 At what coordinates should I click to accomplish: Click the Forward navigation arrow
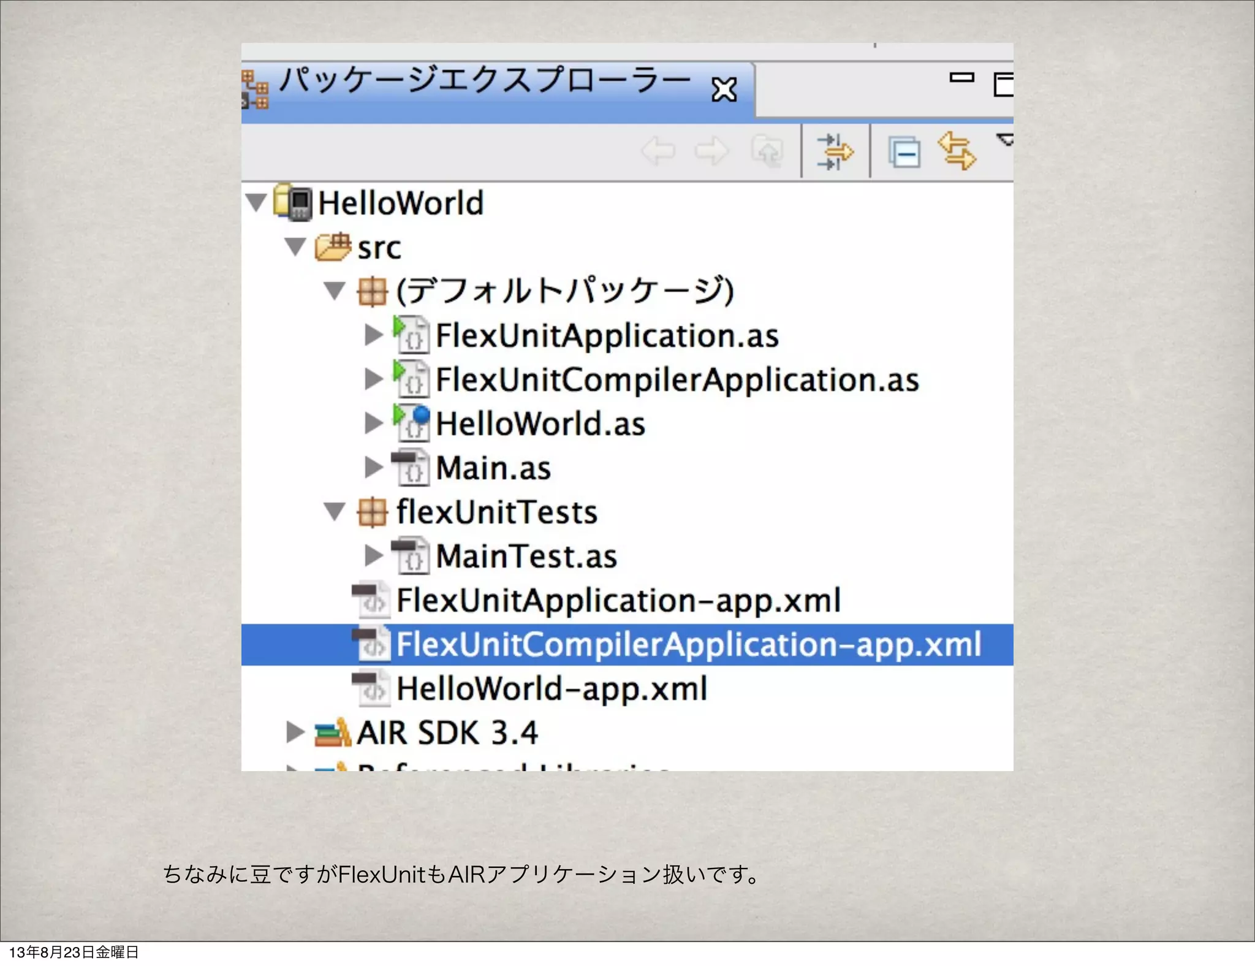tap(711, 151)
